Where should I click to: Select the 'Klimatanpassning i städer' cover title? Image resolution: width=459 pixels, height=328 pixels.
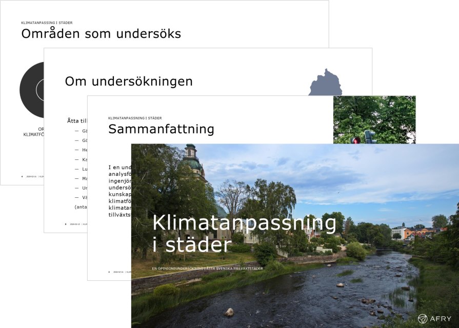tap(244, 234)
